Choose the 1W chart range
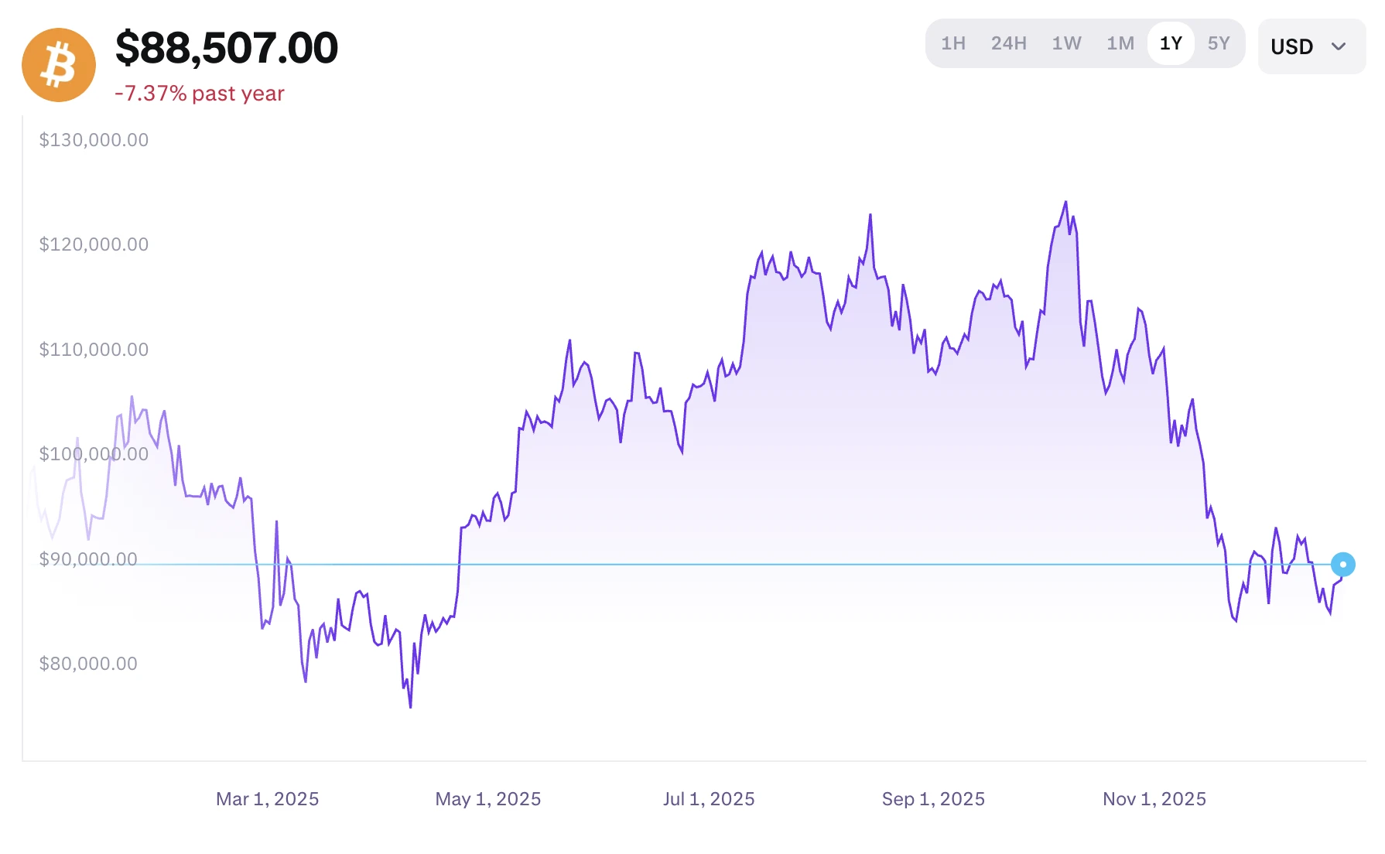This screenshot has height=854, width=1385. tap(1066, 43)
